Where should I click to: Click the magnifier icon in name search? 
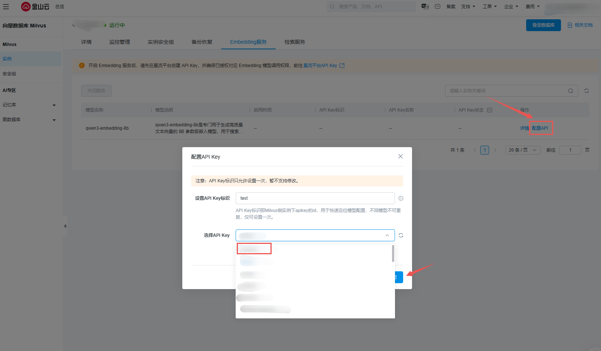point(571,91)
